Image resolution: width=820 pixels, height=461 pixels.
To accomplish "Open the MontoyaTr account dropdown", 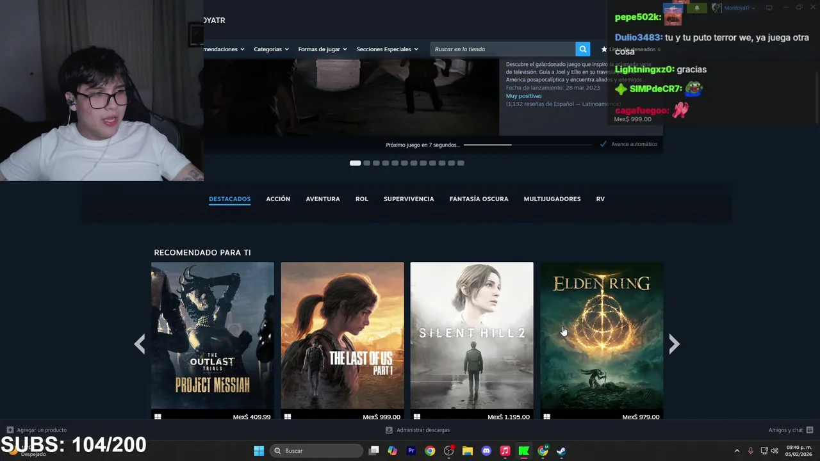I will (x=739, y=8).
